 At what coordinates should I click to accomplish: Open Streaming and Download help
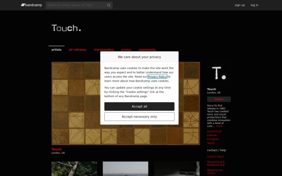pos(216,163)
